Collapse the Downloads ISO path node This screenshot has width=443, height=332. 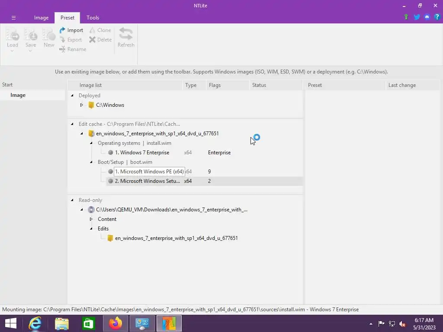82,210
